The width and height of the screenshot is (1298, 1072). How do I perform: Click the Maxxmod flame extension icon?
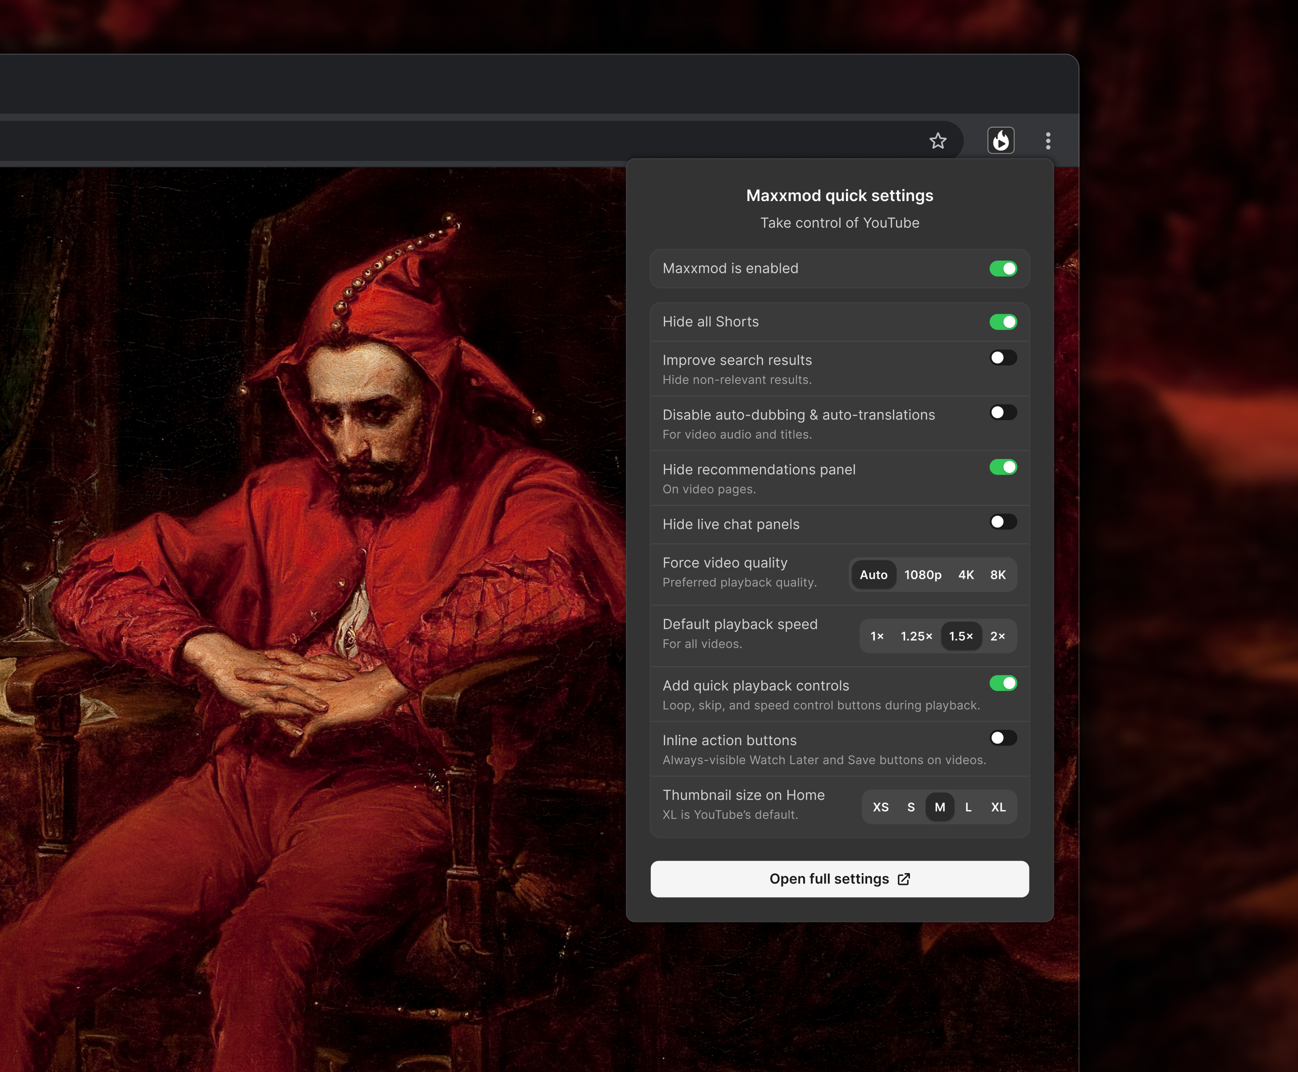click(x=1001, y=140)
